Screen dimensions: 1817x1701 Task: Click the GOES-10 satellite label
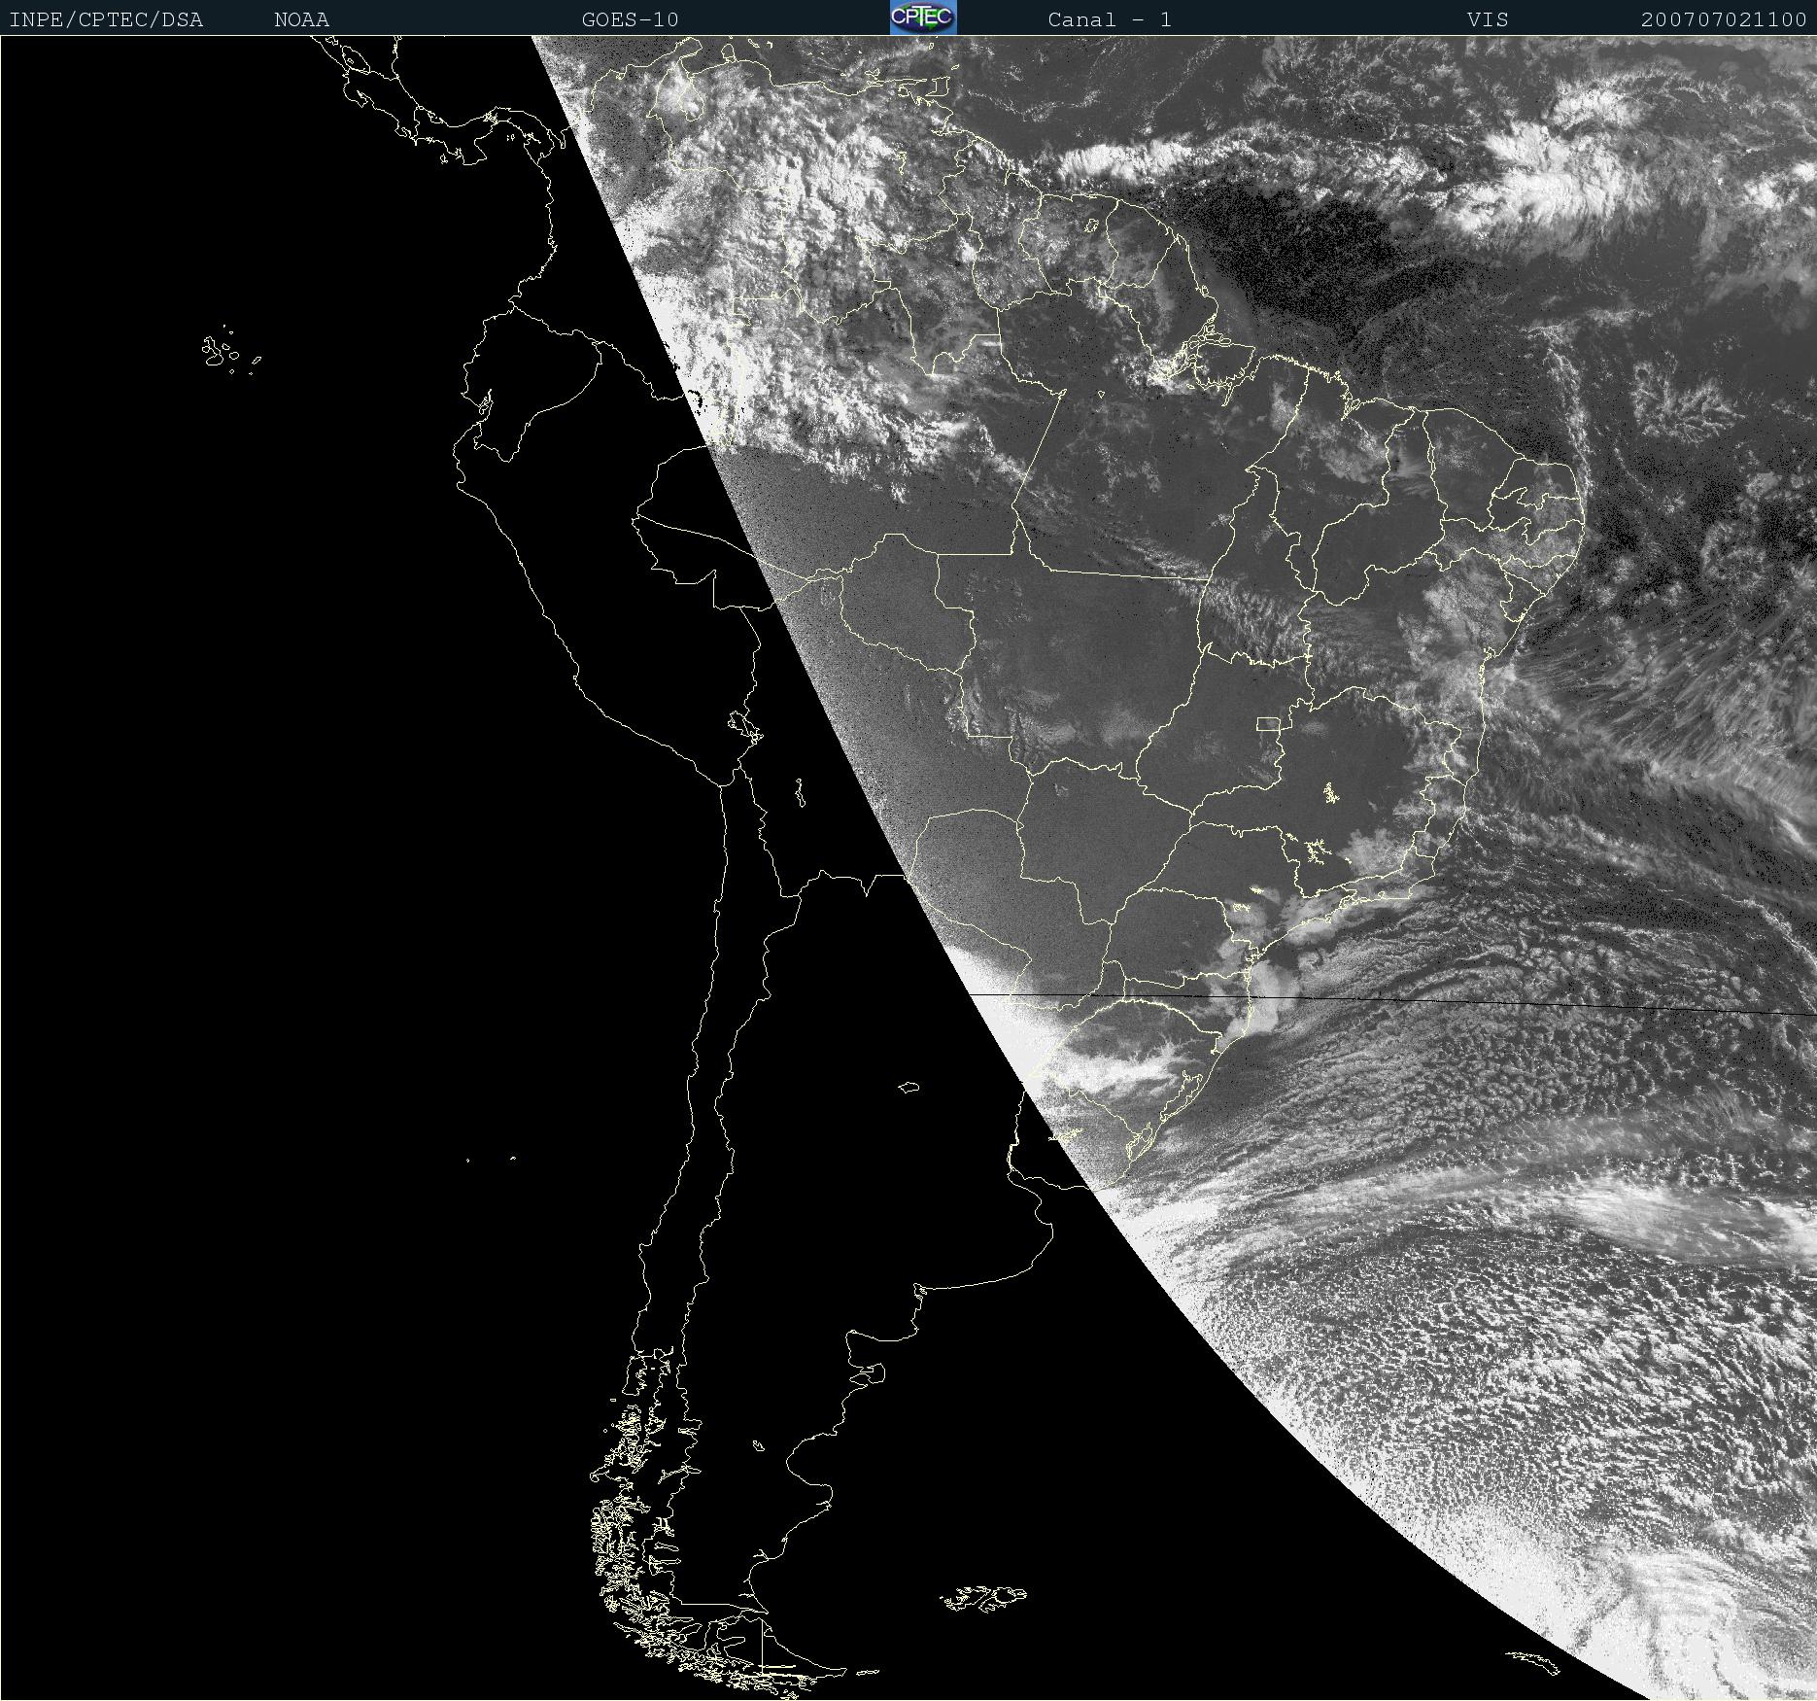(630, 20)
